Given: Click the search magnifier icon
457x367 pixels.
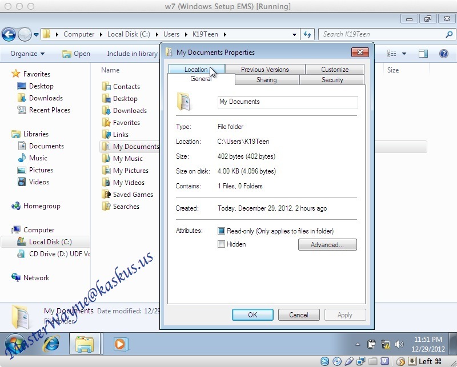Looking at the screenshot, I should (x=449, y=34).
